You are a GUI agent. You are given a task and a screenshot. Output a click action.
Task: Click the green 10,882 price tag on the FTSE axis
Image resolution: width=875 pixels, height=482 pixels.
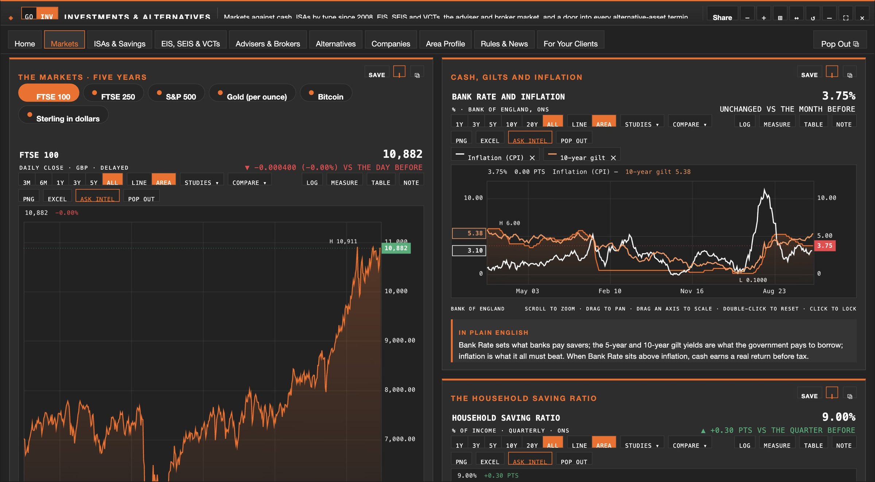click(x=396, y=248)
